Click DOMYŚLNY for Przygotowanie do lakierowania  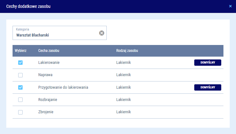[207, 87]
